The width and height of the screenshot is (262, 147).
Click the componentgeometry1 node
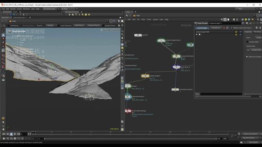click(161, 40)
